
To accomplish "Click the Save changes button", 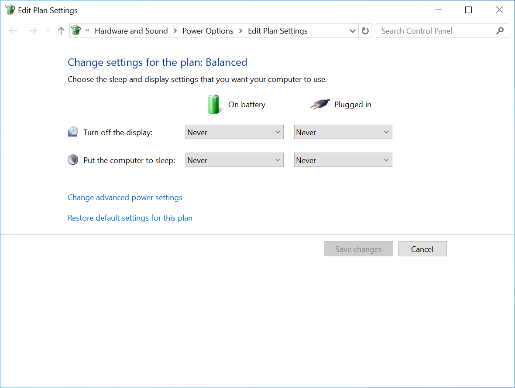I will tap(358, 249).
